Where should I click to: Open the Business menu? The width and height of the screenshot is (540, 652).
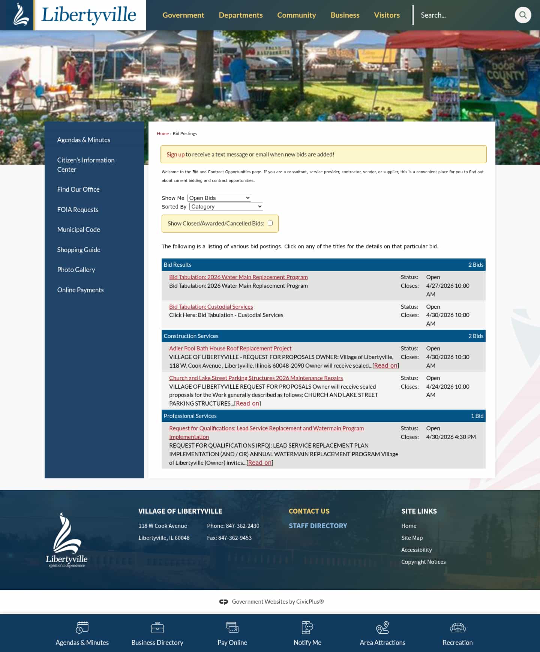coord(345,15)
